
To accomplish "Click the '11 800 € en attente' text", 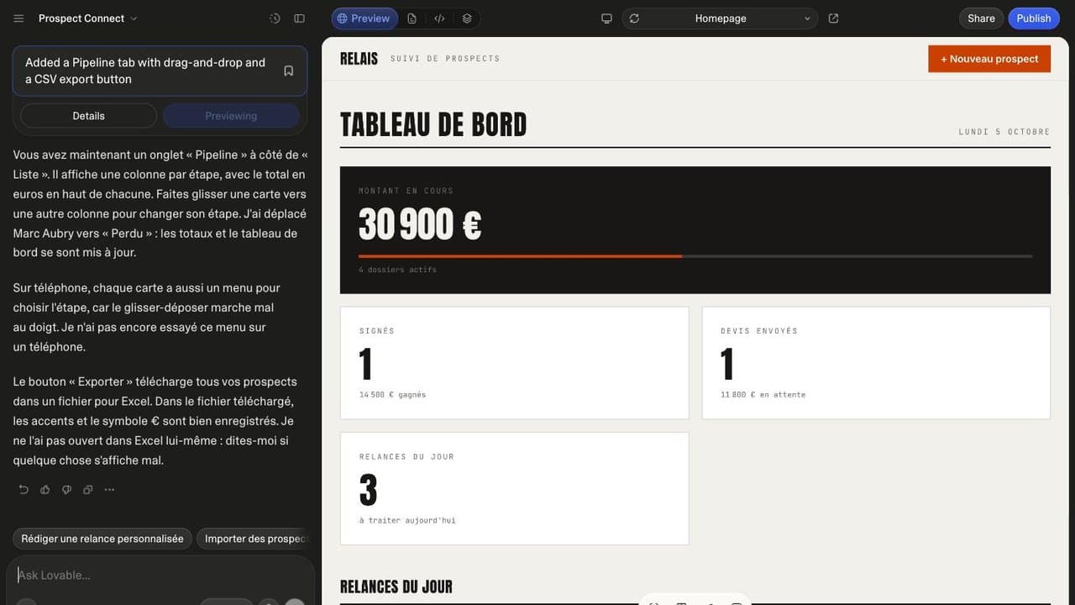I will [x=763, y=395].
